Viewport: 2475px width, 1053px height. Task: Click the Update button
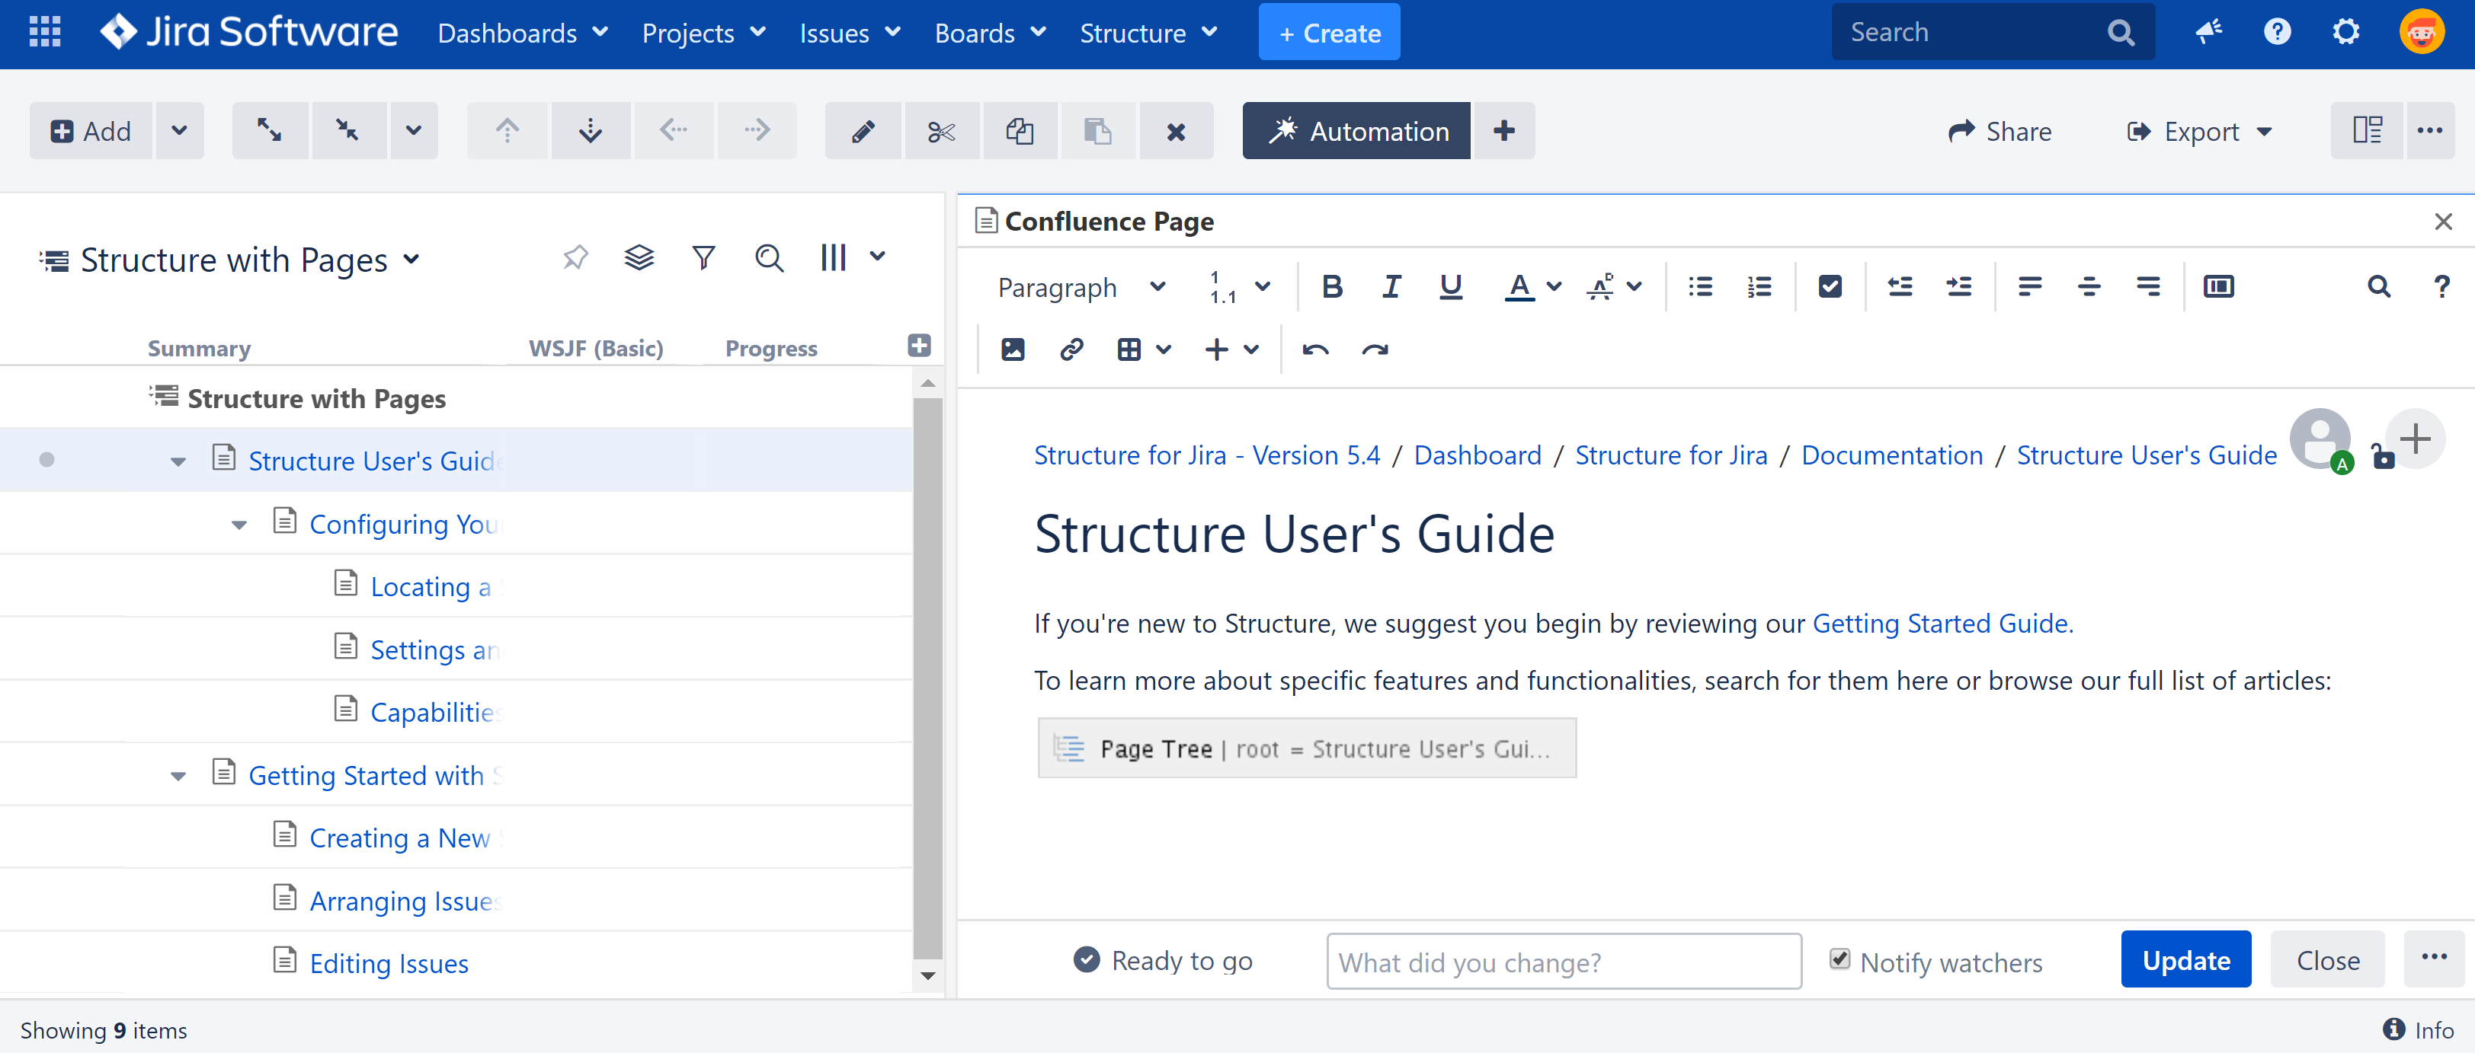pyautogui.click(x=2185, y=960)
